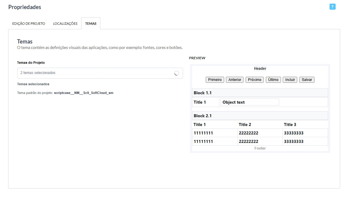Open the Localizações tab
Viewport: 348px width, 197px height.
tap(65, 24)
